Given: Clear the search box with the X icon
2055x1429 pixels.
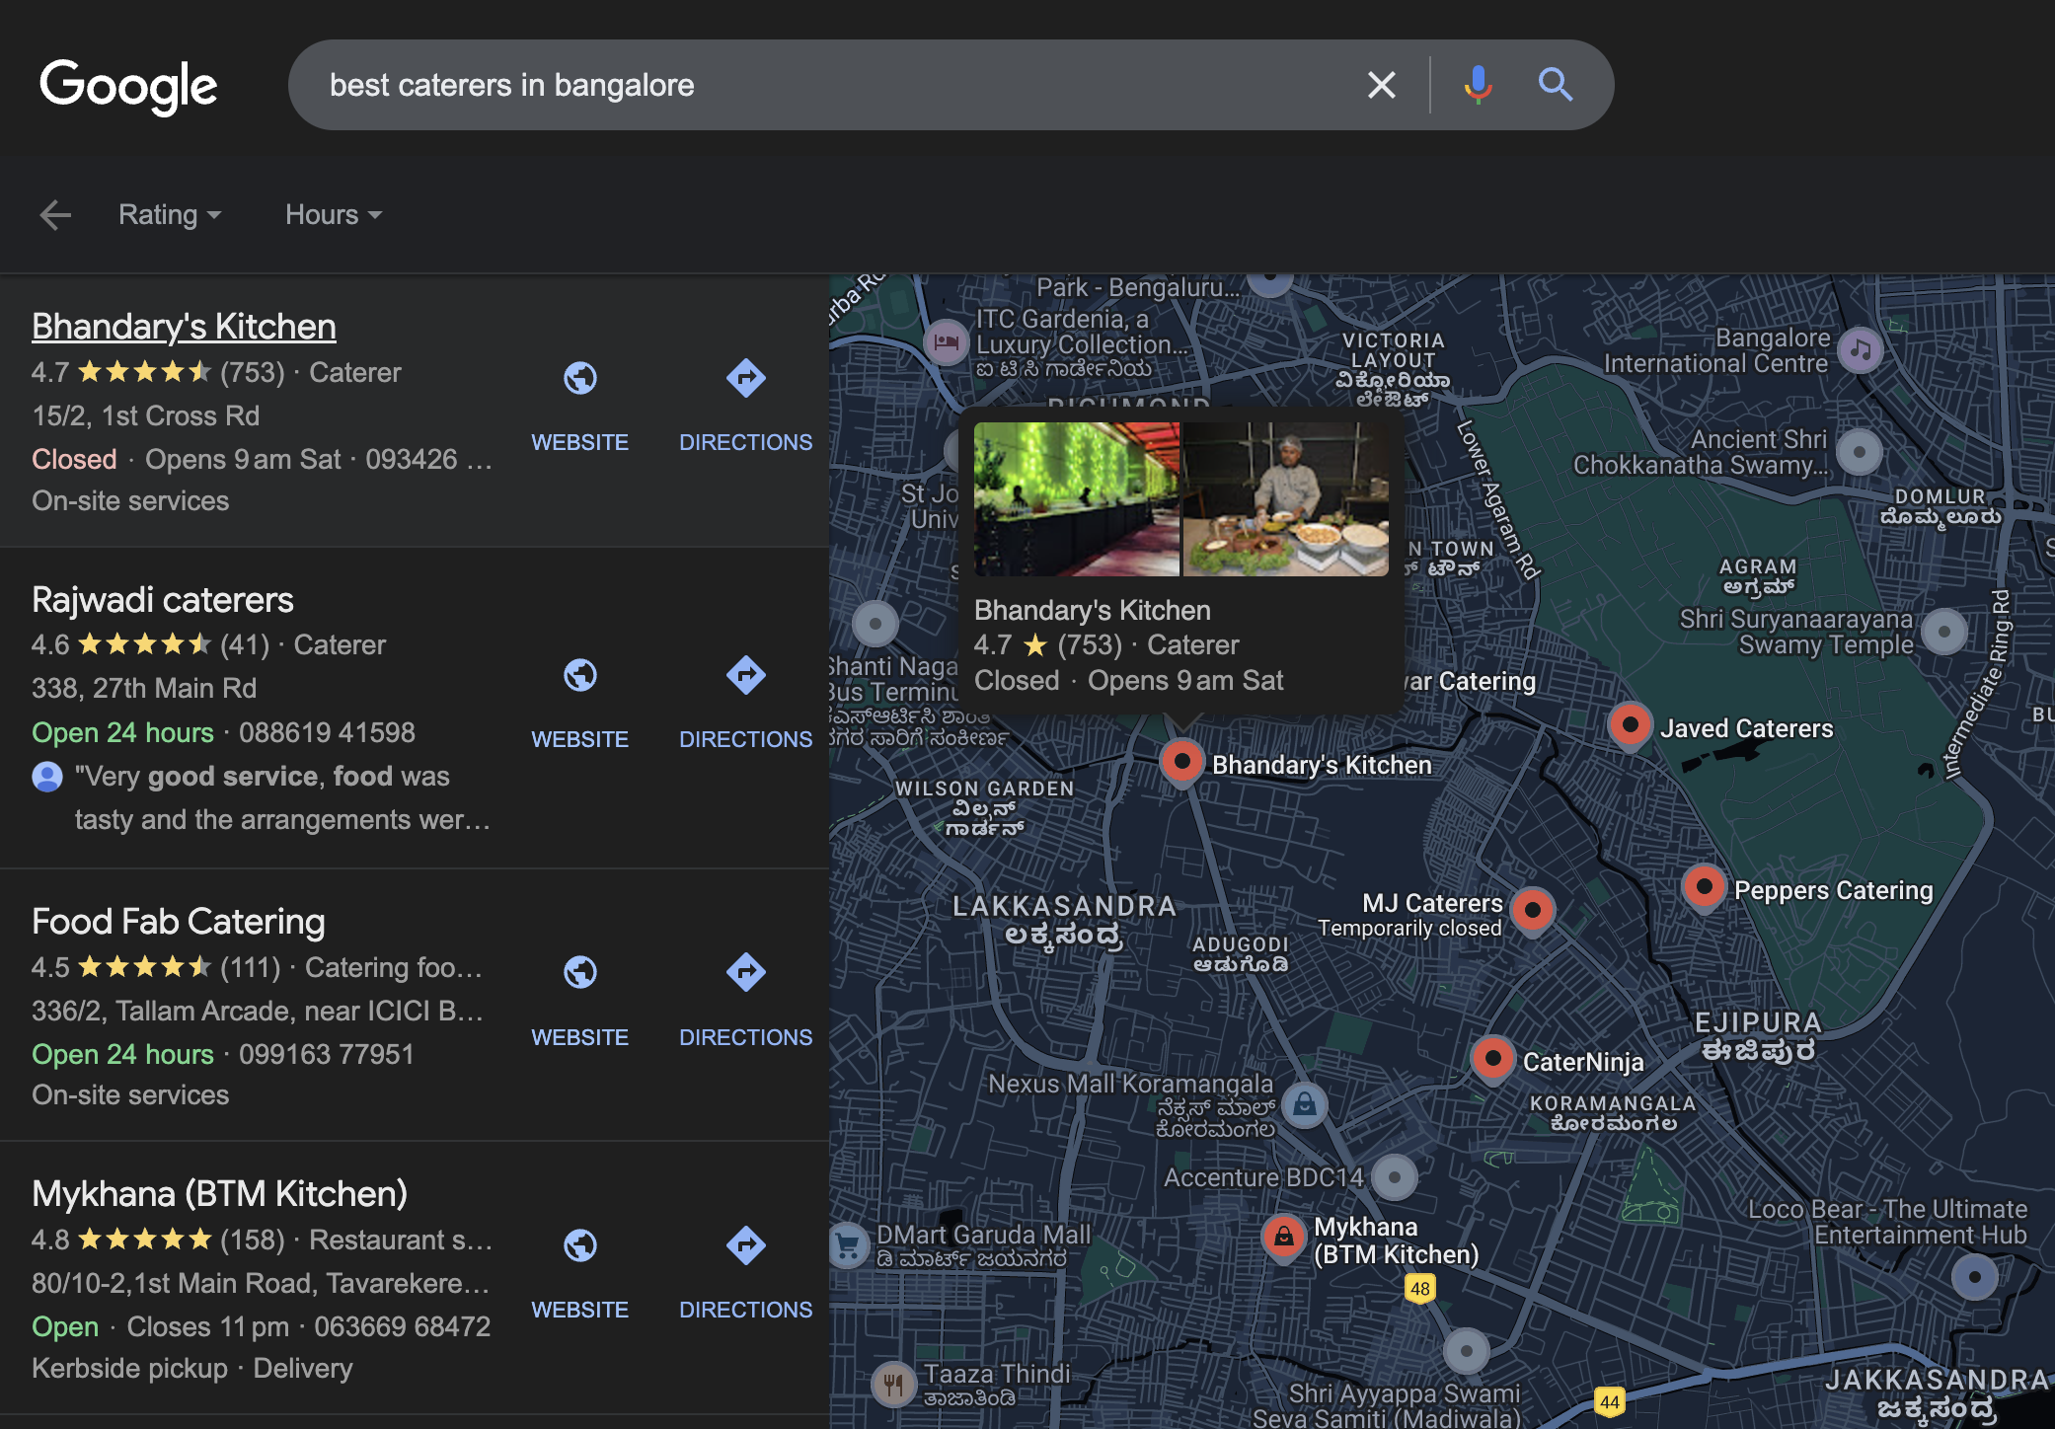Looking at the screenshot, I should [x=1382, y=85].
